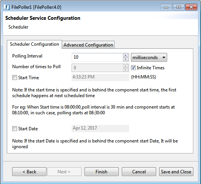Click the Start Date field showing Apr 12, 2017

[100, 128]
